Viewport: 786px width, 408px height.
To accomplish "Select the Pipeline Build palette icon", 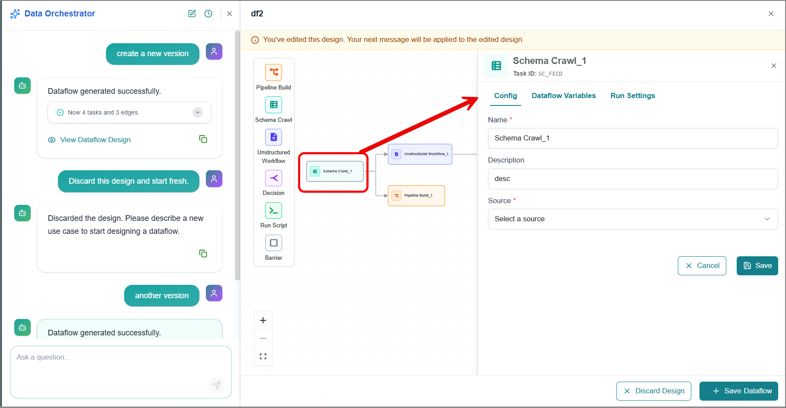I will (273, 72).
